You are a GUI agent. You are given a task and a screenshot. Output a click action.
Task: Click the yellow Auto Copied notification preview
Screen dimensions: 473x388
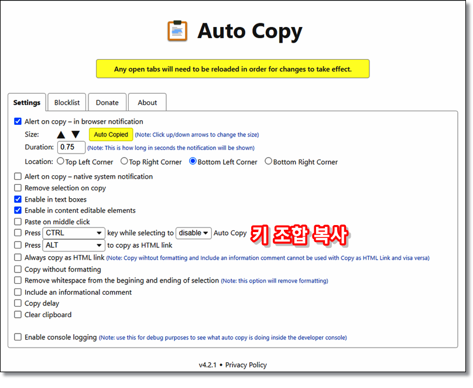(x=111, y=134)
